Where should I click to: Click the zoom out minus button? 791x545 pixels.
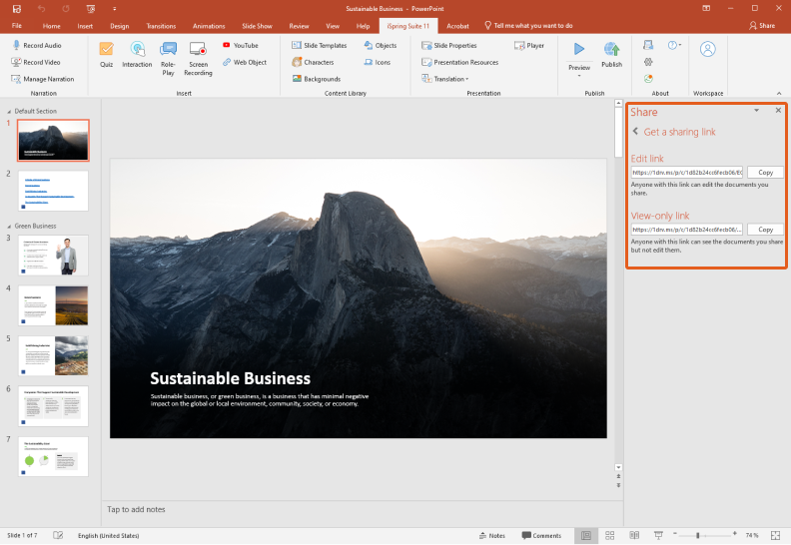(x=675, y=533)
